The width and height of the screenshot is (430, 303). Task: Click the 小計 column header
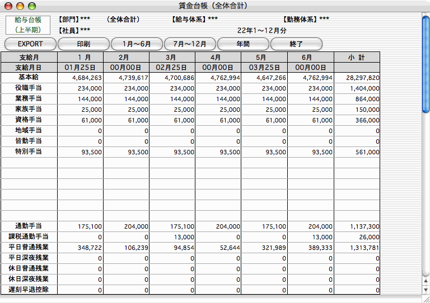click(357, 57)
